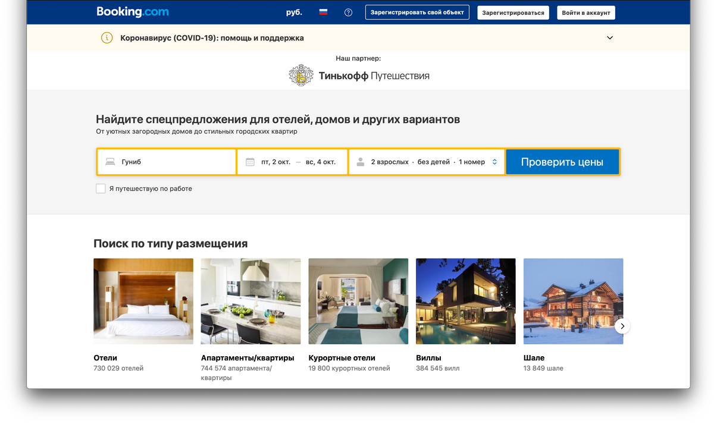Click Войти в аккаунт
The height and width of the screenshot is (424, 714).
[585, 12]
